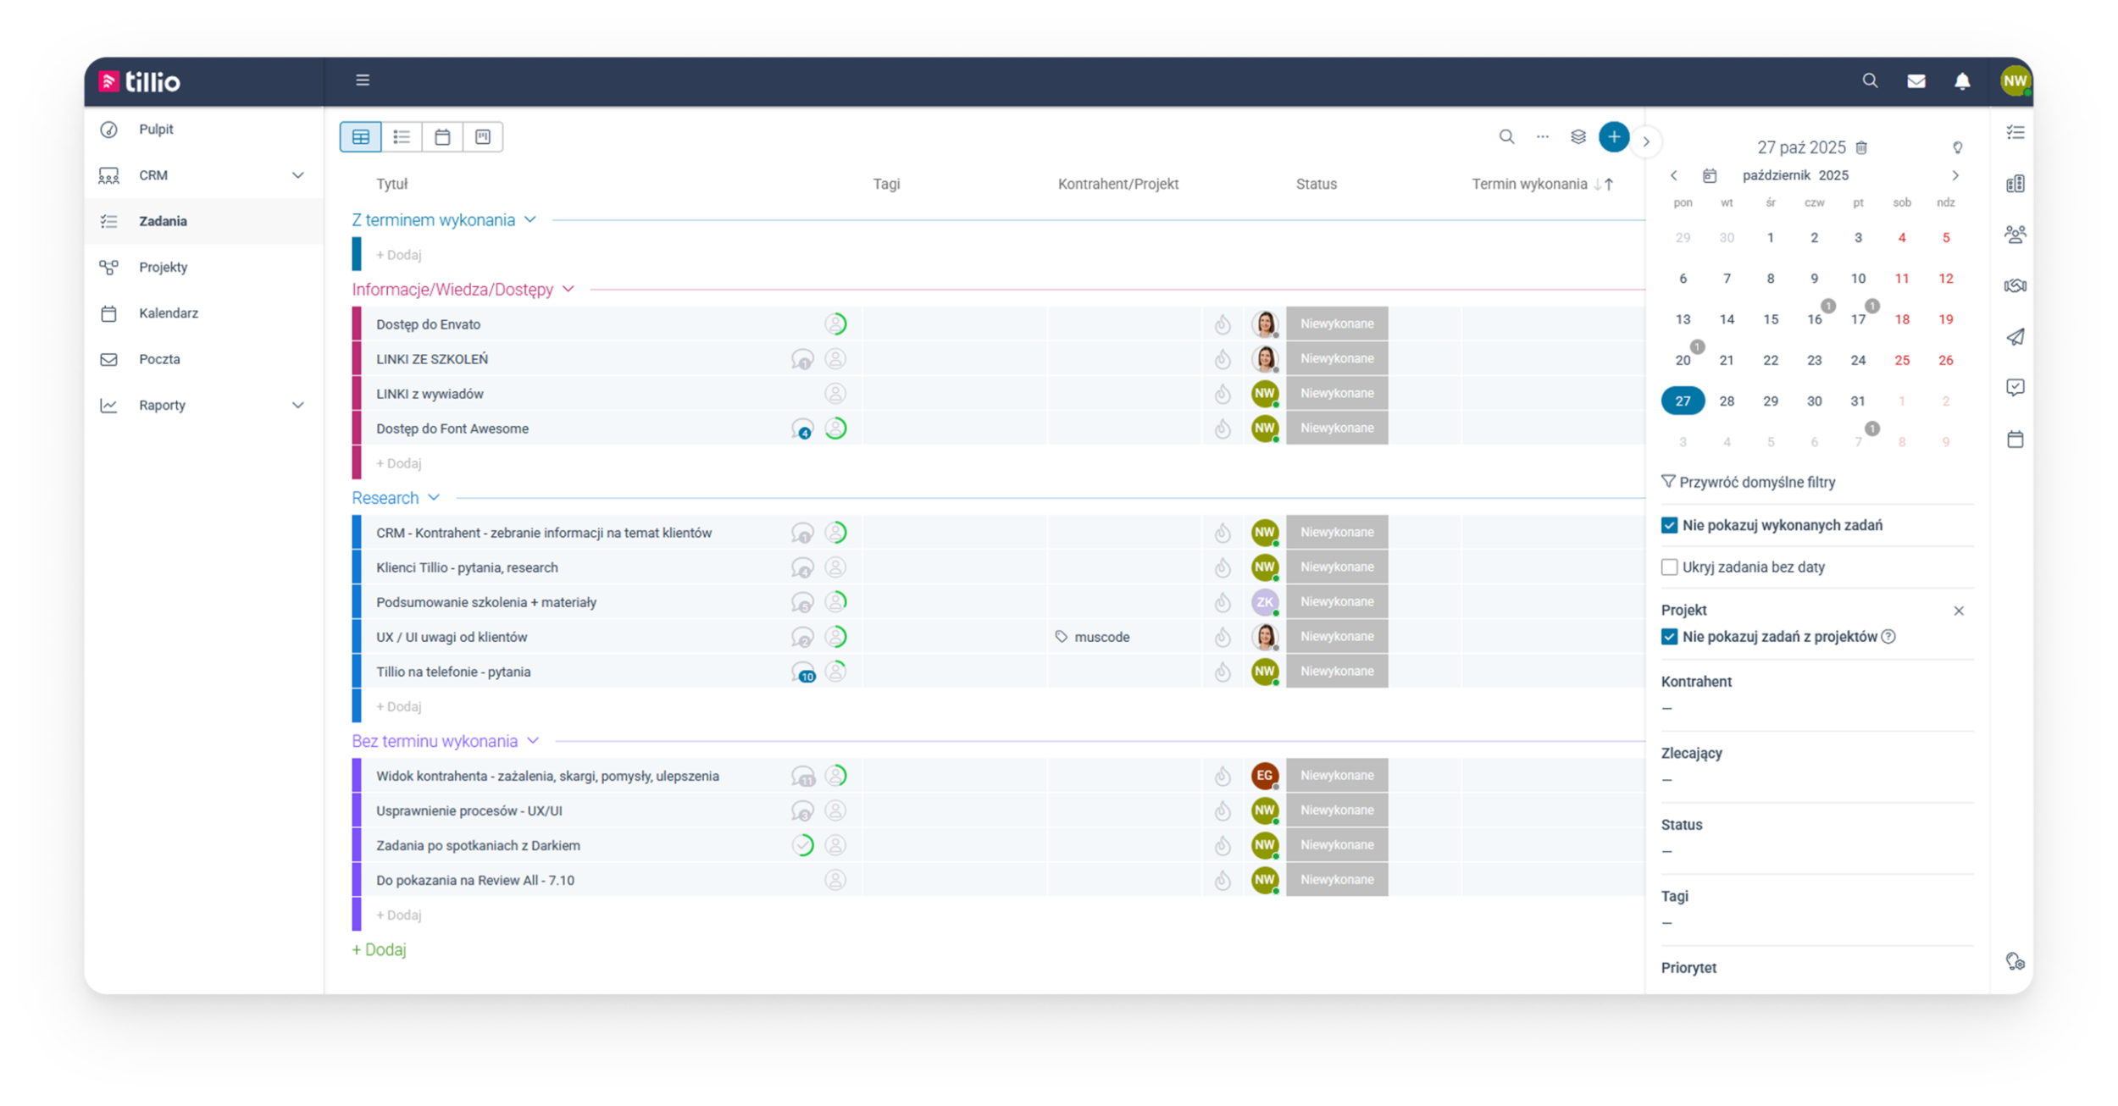Click the handshake icon in right sidebar
The height and width of the screenshot is (1106, 2118).
pos(2015,285)
